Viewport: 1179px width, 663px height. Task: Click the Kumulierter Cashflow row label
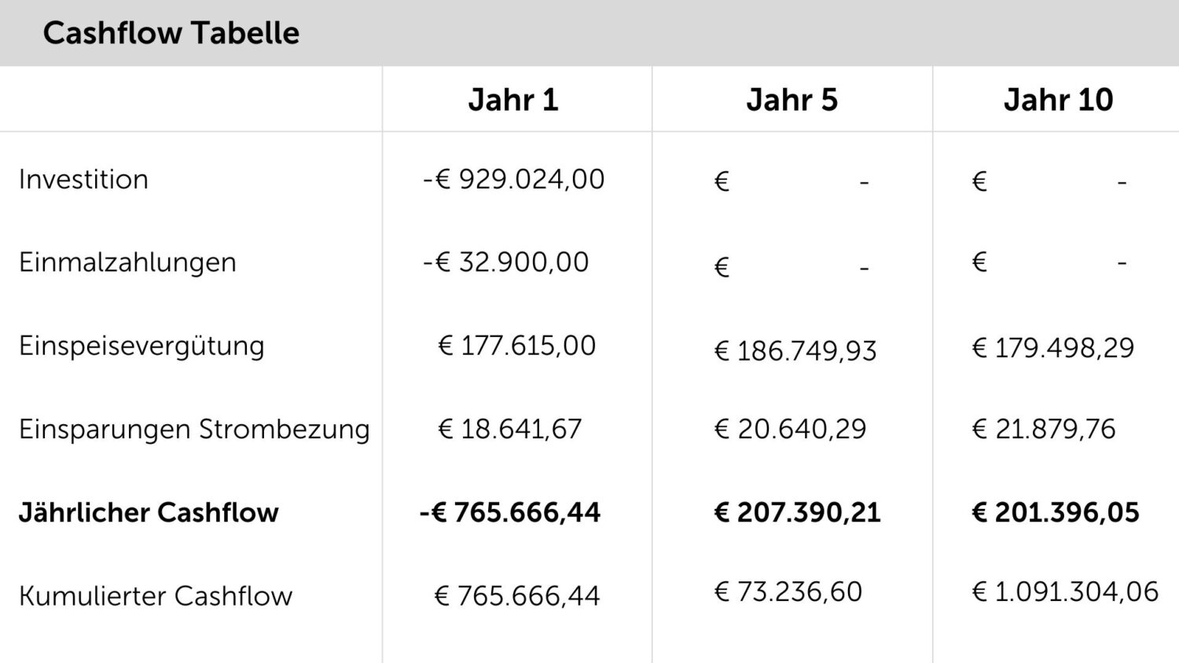point(156,595)
